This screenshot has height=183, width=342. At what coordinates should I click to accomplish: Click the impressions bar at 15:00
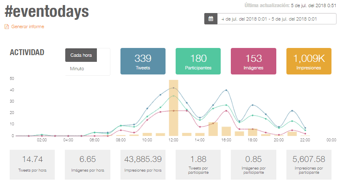(x=213, y=129)
